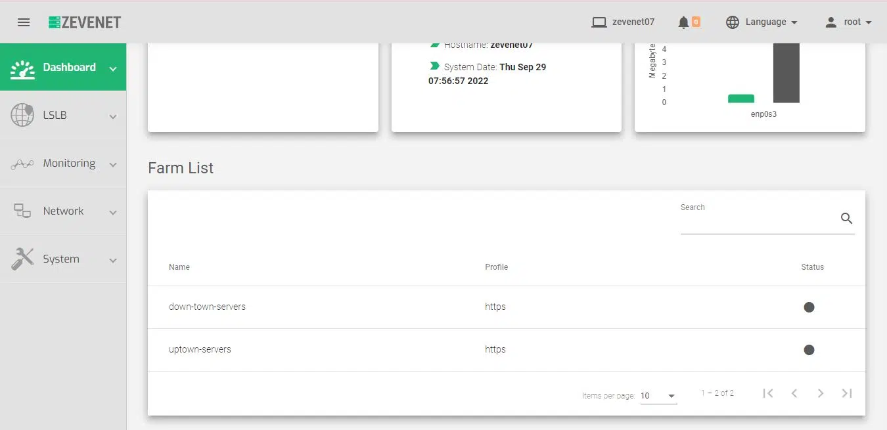887x430 pixels.
Task: Select the LSLB globe icon in sidebar
Action: (22, 114)
